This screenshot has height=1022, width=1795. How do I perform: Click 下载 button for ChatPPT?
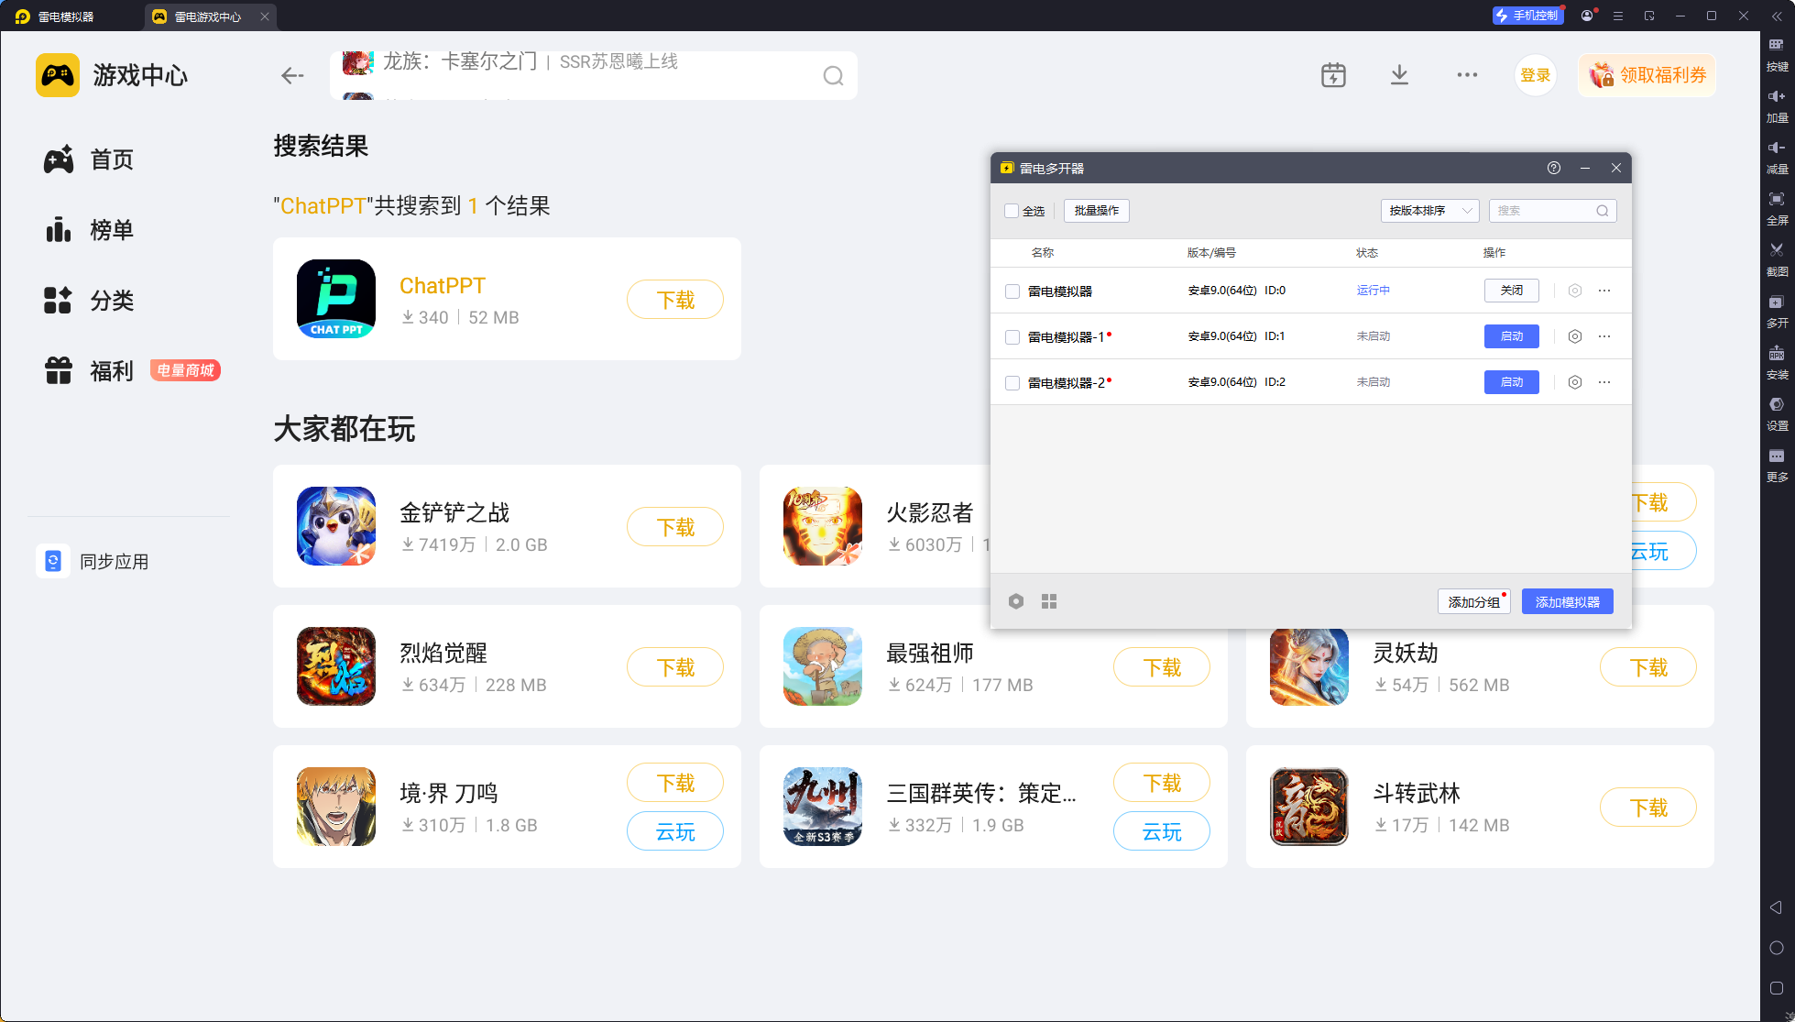(x=675, y=300)
